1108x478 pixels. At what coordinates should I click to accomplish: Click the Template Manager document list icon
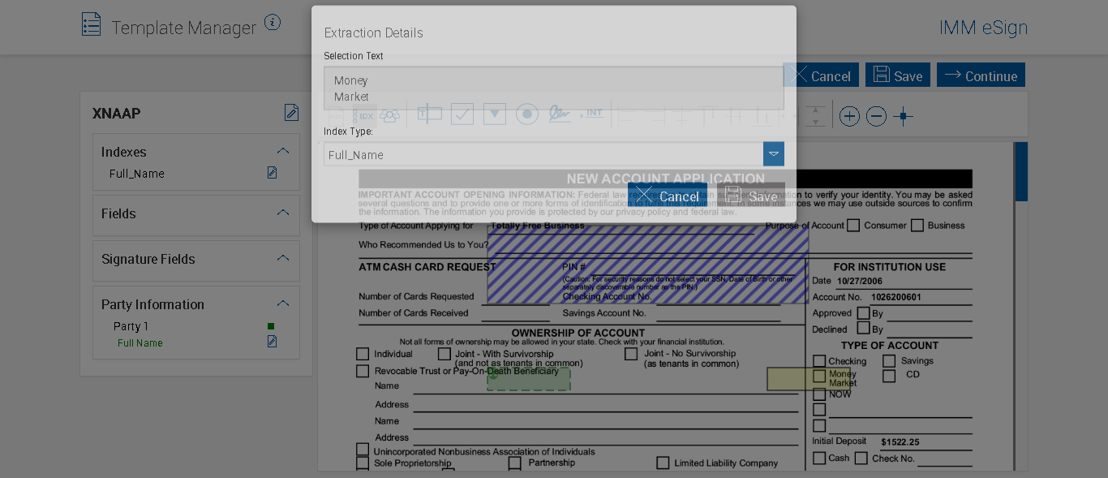coord(92,24)
